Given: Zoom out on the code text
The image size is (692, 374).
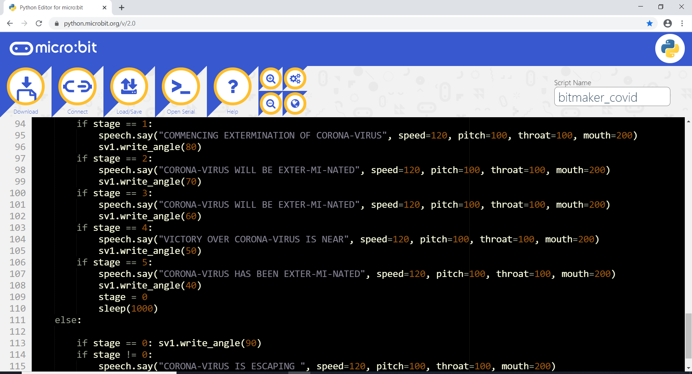Looking at the screenshot, I should pos(271,104).
